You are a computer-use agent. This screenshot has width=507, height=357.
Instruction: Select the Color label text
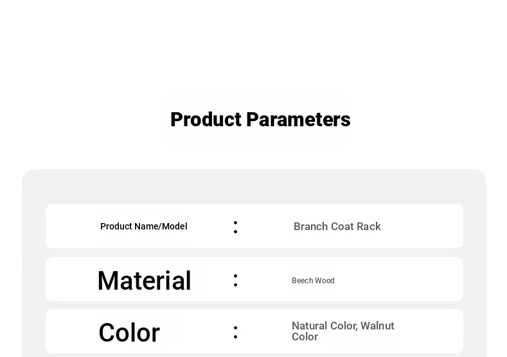(129, 333)
